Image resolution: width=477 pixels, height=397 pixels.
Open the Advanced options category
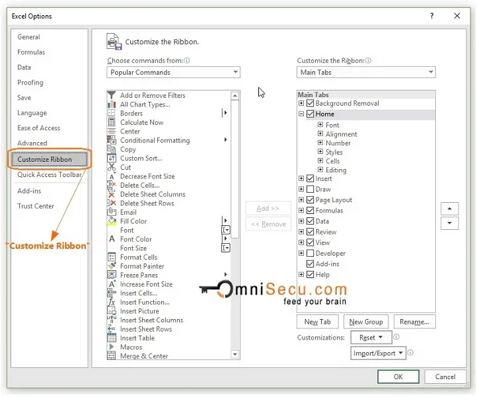coord(32,143)
